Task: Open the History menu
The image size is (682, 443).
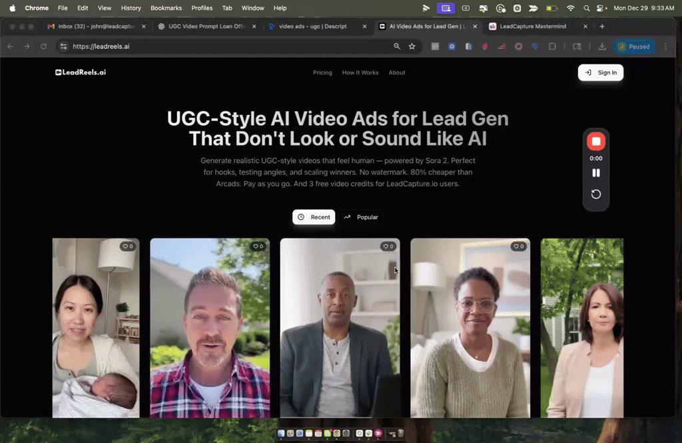Action: [x=131, y=8]
